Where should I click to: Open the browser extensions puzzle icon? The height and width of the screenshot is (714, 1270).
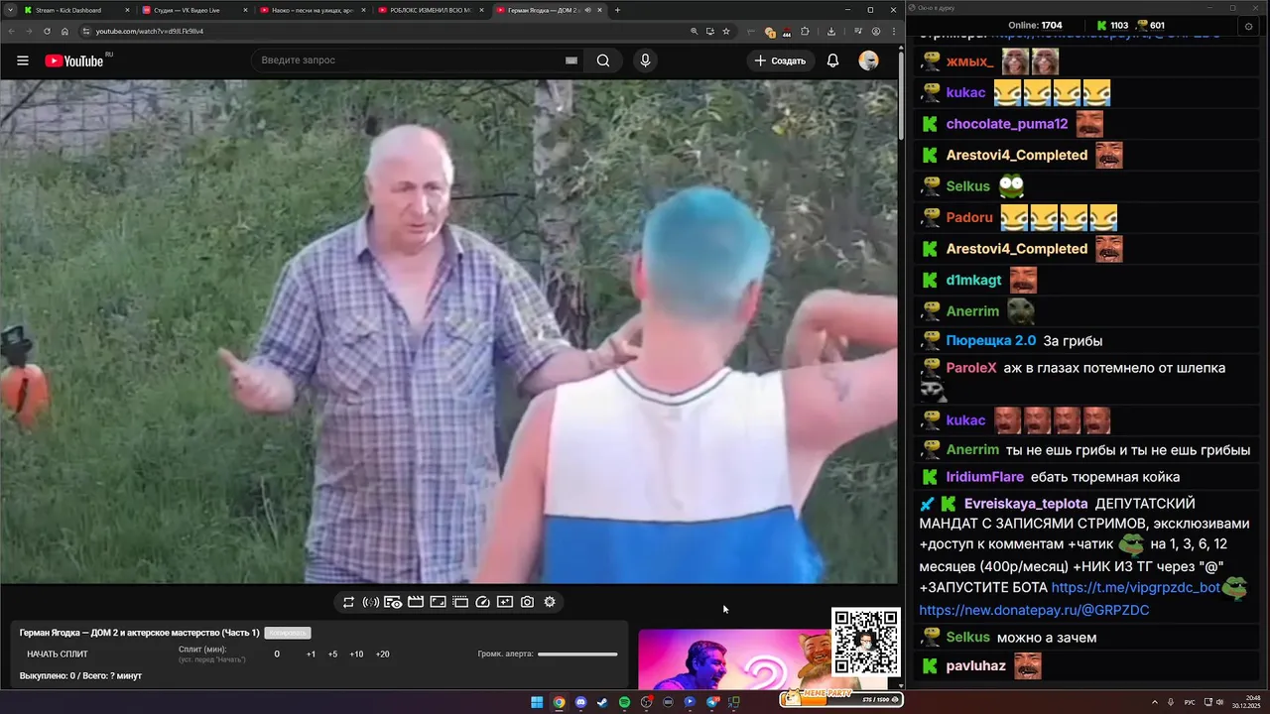(805, 31)
